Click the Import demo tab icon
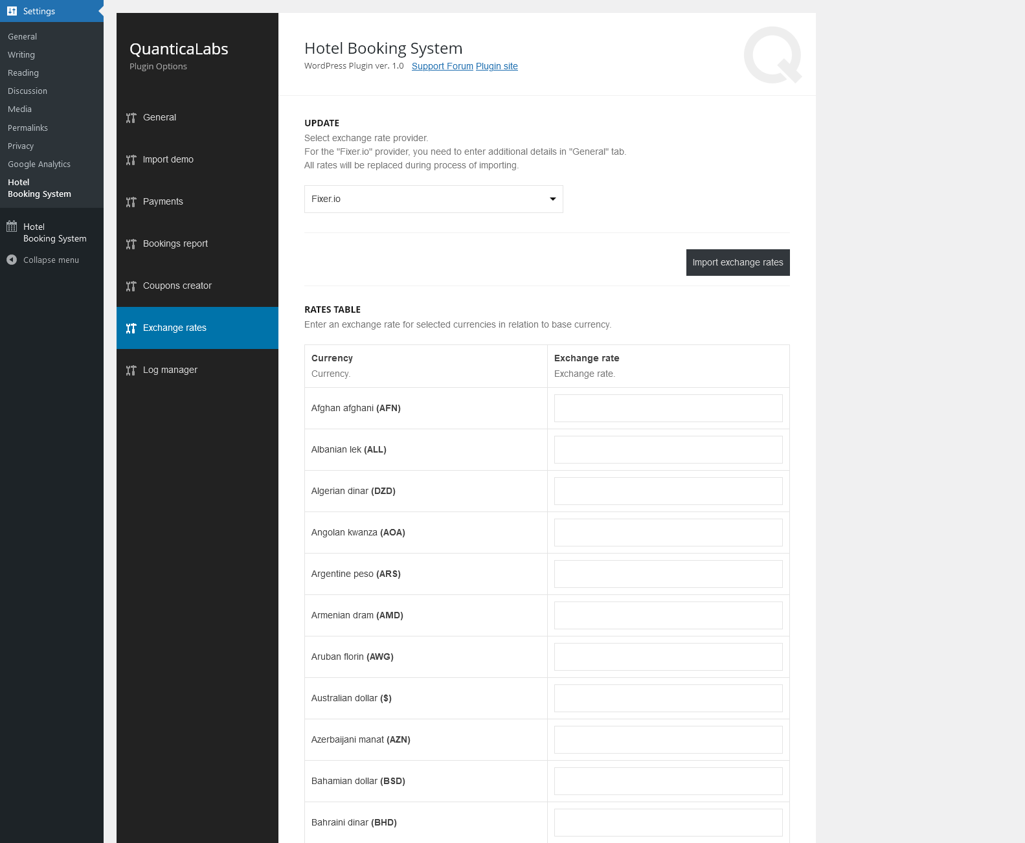The width and height of the screenshot is (1025, 843). coord(131,160)
